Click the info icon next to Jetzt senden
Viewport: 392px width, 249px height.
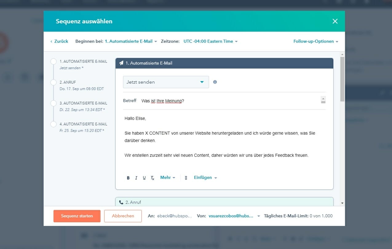tap(215, 82)
